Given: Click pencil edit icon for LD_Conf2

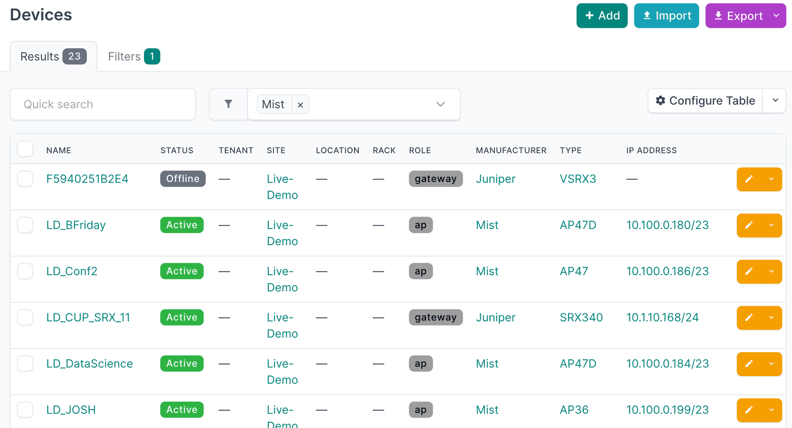Looking at the screenshot, I should [749, 271].
